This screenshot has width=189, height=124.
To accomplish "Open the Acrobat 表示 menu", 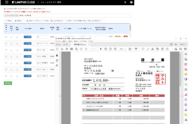I will 70,41.
